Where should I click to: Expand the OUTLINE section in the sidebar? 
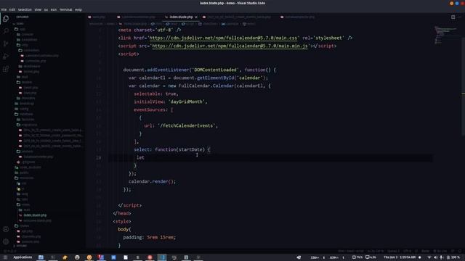(20, 246)
